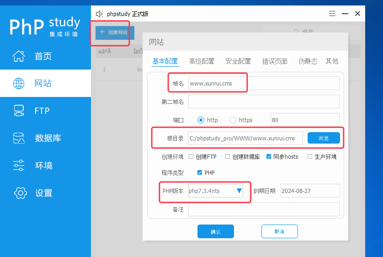
Task: Switch to 高级配置 tab
Action: click(202, 61)
